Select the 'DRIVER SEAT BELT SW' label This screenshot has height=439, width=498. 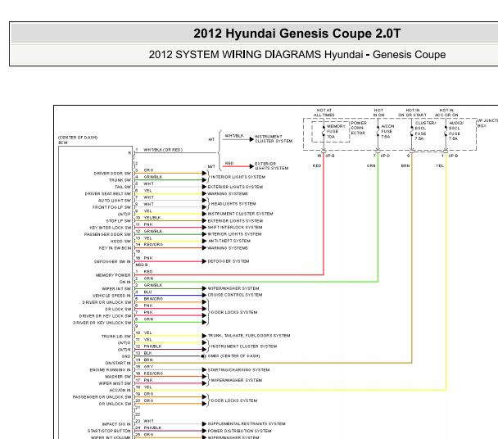click(107, 194)
